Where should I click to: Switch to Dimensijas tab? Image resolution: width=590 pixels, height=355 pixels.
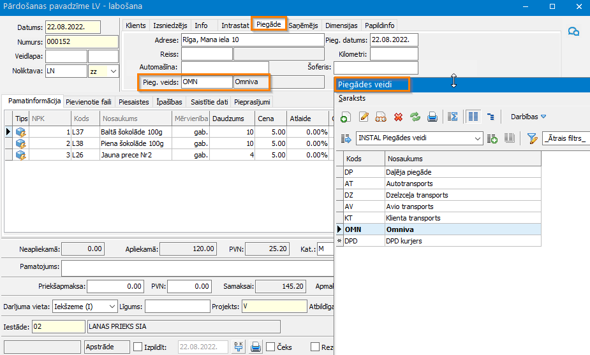click(341, 25)
